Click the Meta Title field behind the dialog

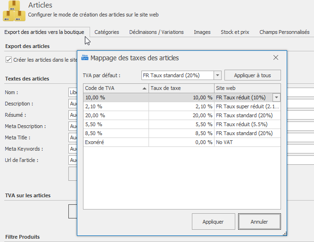73,137
